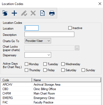Image resolution: width=103 pixels, height=105 pixels.
Task: Tick the Sunday active day checkbox
Action: 83,70
